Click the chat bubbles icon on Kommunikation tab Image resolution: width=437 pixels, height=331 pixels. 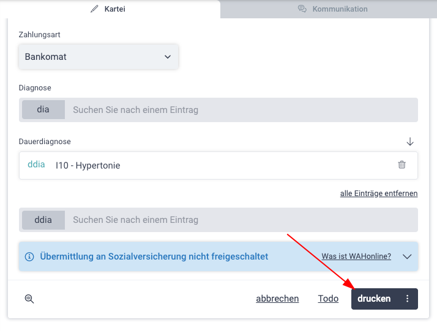[x=302, y=9]
